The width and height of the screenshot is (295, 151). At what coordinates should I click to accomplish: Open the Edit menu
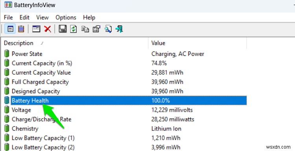point(24,17)
